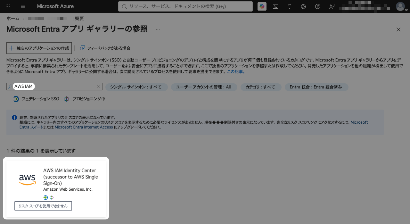The width and height of the screenshot is (410, 224).
Task: Open the feedback icon in top bar
Action: 332,6
